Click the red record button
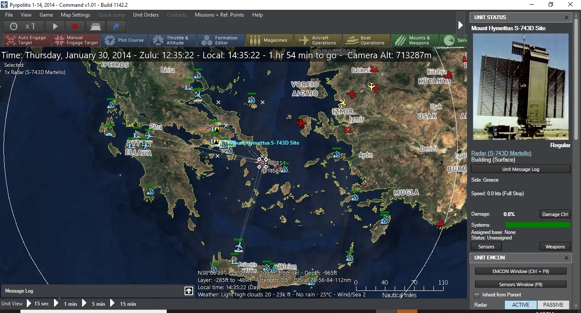Screen dimensions: 581x313 tap(75, 26)
